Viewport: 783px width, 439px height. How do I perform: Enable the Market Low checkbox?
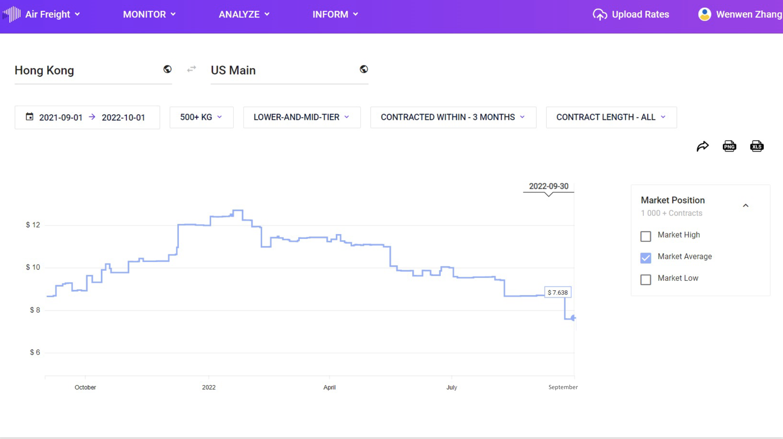pyautogui.click(x=646, y=279)
